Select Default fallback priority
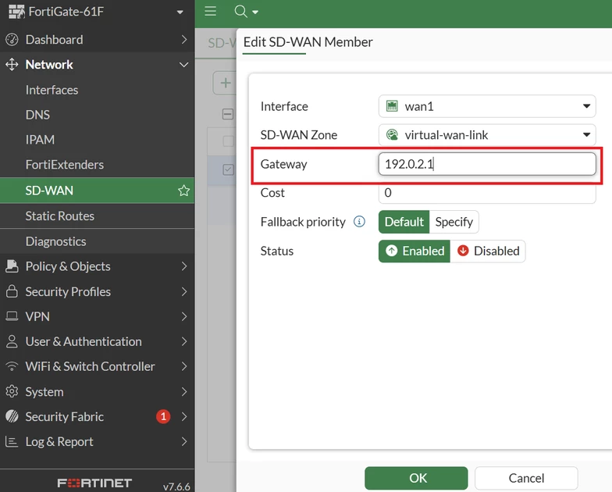This screenshot has width=612, height=492. [404, 222]
